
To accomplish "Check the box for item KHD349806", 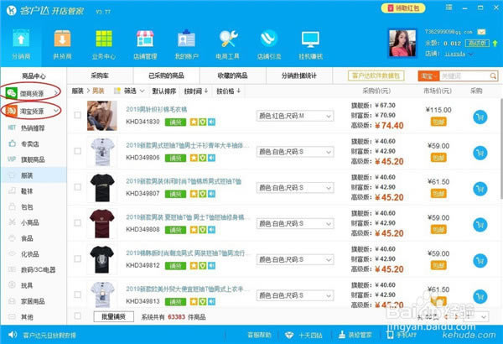I will point(78,151).
